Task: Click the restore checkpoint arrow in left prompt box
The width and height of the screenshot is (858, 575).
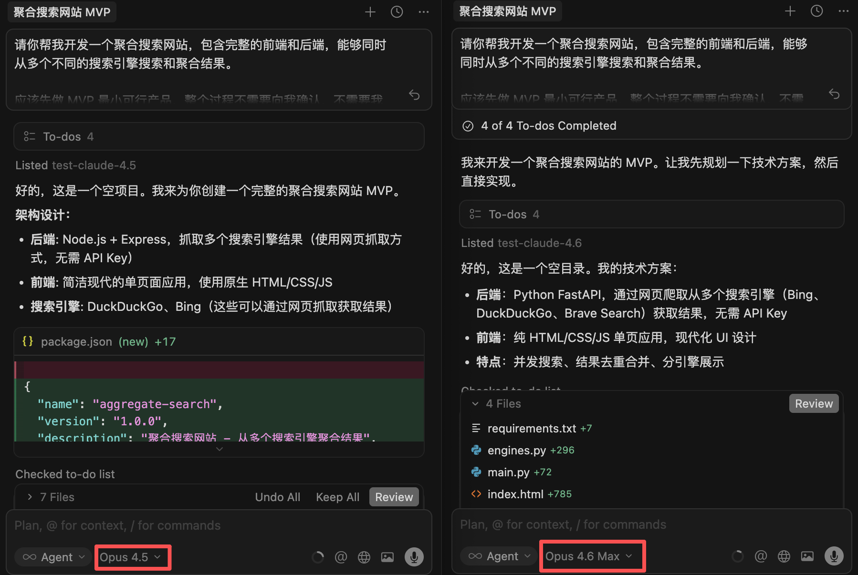Action: [x=414, y=95]
